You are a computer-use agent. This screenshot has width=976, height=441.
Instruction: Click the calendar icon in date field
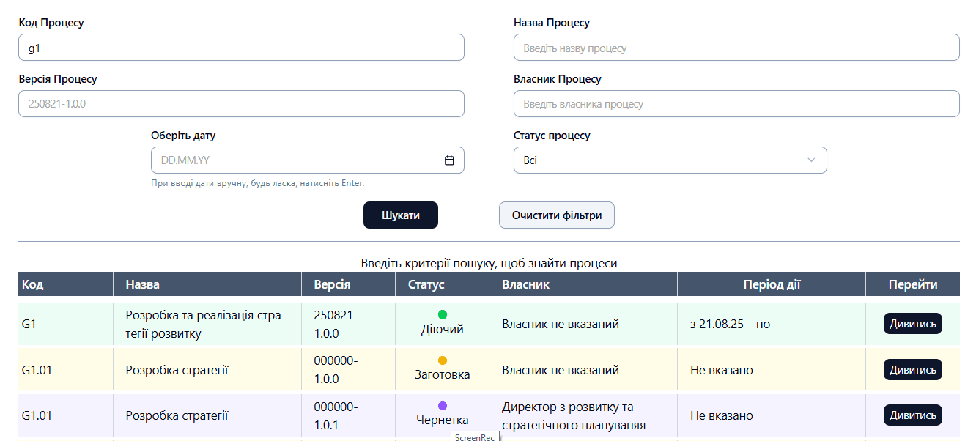pos(449,160)
